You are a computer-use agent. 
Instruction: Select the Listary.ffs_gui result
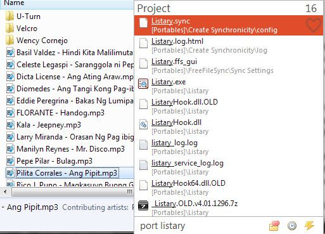(x=229, y=66)
